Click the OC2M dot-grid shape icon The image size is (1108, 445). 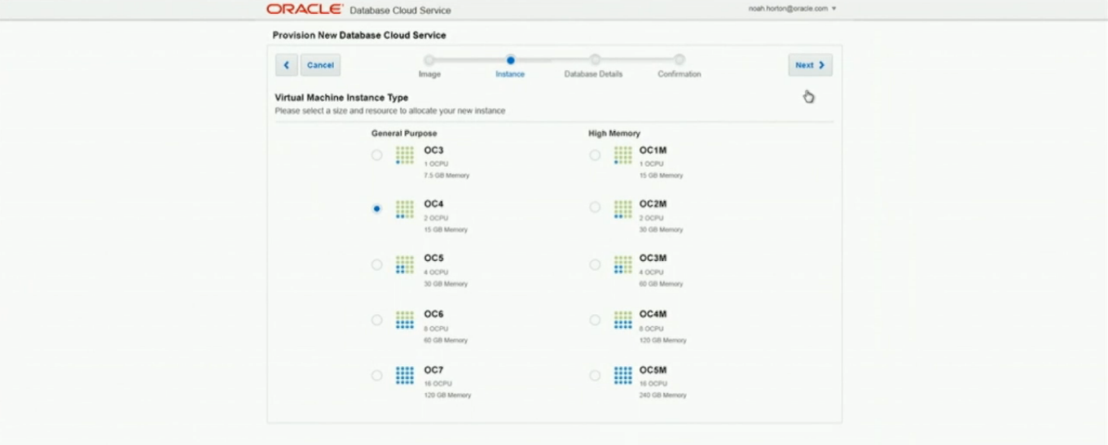click(623, 209)
